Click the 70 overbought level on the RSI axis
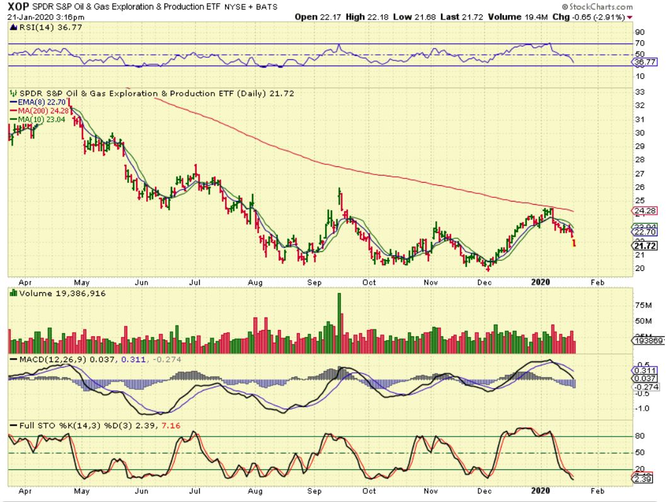This screenshot has width=666, height=502. pyautogui.click(x=640, y=43)
